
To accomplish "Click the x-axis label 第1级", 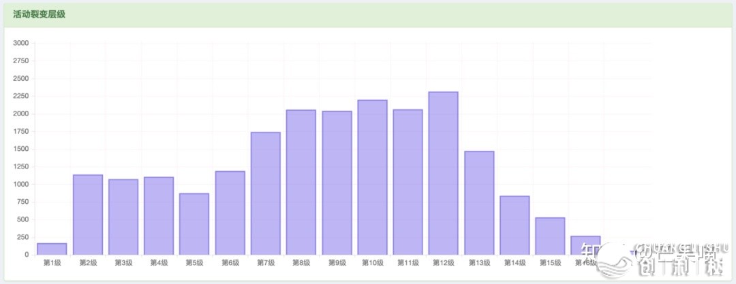I will click(x=52, y=263).
